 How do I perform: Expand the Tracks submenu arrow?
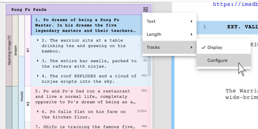[x=192, y=47]
